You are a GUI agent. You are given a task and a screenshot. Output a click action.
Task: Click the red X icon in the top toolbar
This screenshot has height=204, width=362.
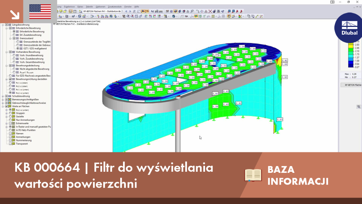210,11
